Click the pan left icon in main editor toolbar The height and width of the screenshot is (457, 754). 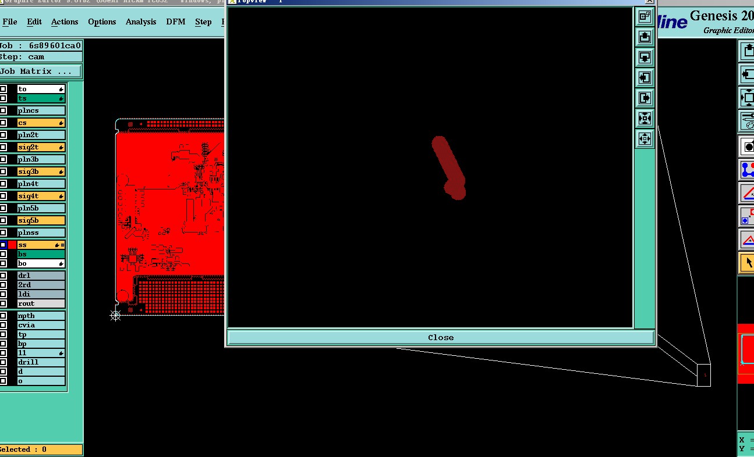(747, 74)
